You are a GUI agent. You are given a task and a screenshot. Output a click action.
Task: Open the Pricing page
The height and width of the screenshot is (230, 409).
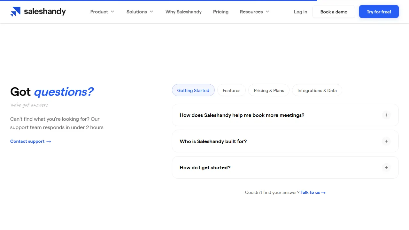(221, 12)
